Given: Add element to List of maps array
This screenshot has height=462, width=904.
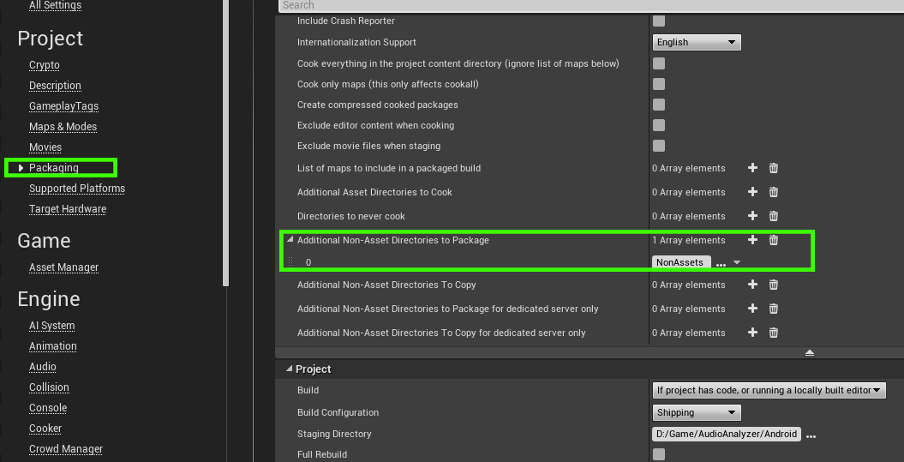Looking at the screenshot, I should 752,168.
